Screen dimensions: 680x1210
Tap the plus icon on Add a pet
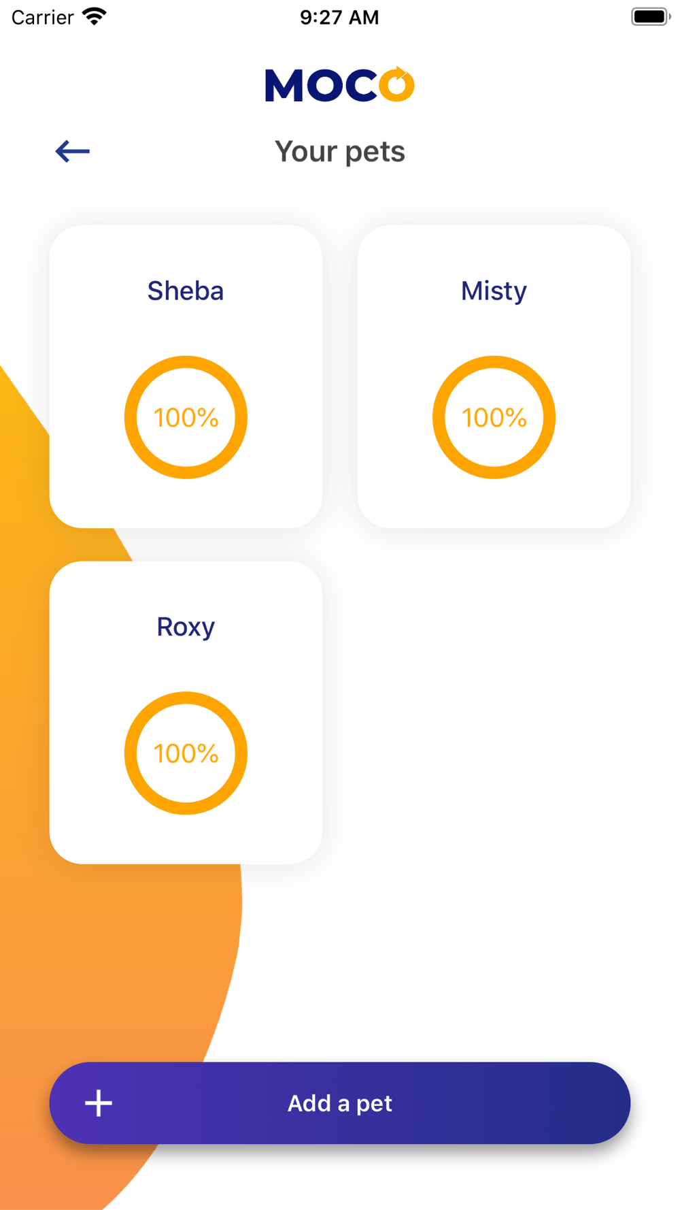[x=99, y=1103]
